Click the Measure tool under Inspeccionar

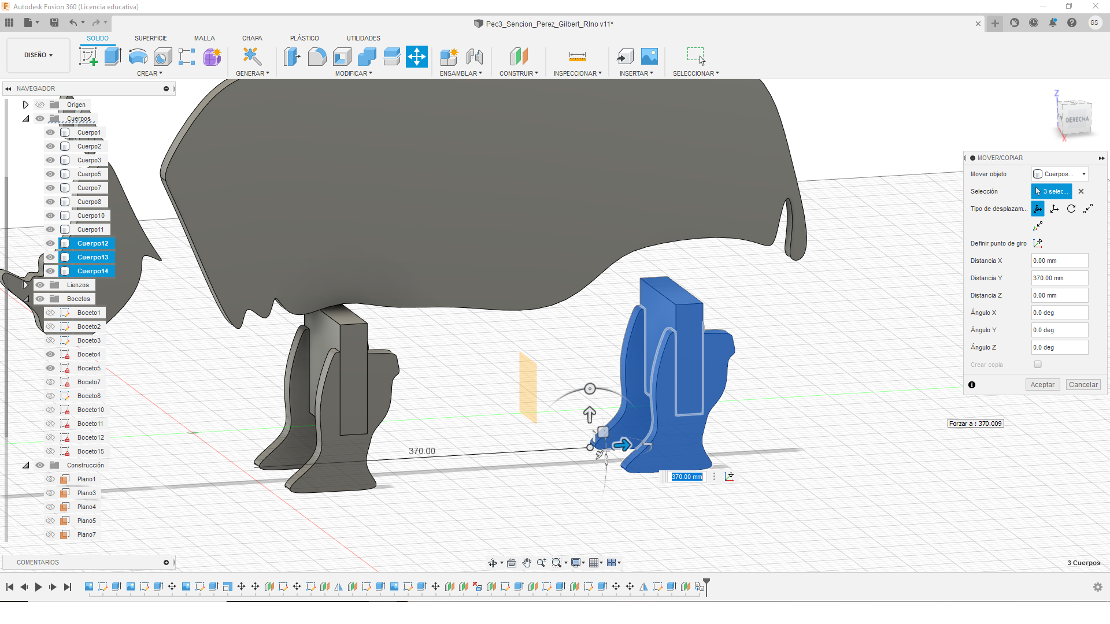pos(577,57)
